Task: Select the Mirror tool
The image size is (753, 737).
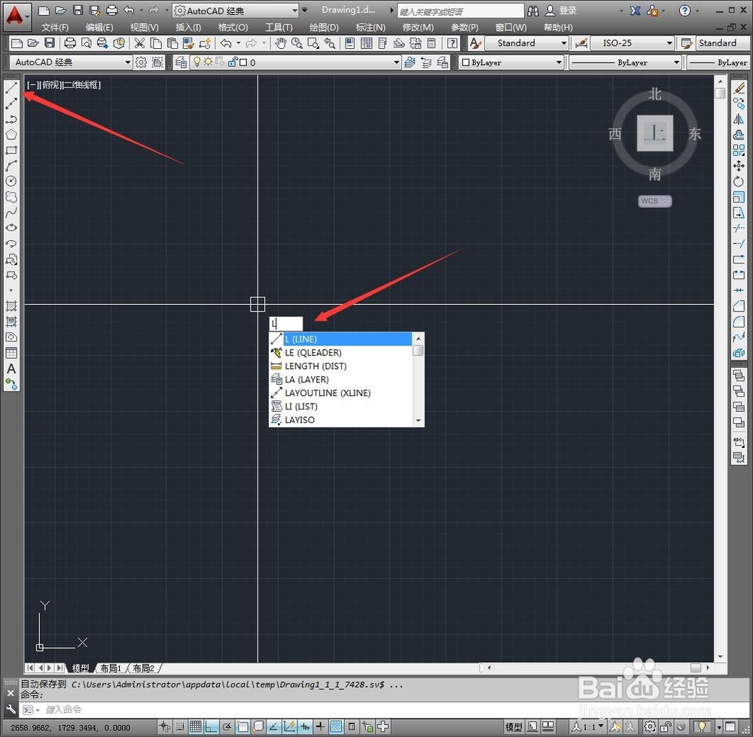Action: coord(739,119)
